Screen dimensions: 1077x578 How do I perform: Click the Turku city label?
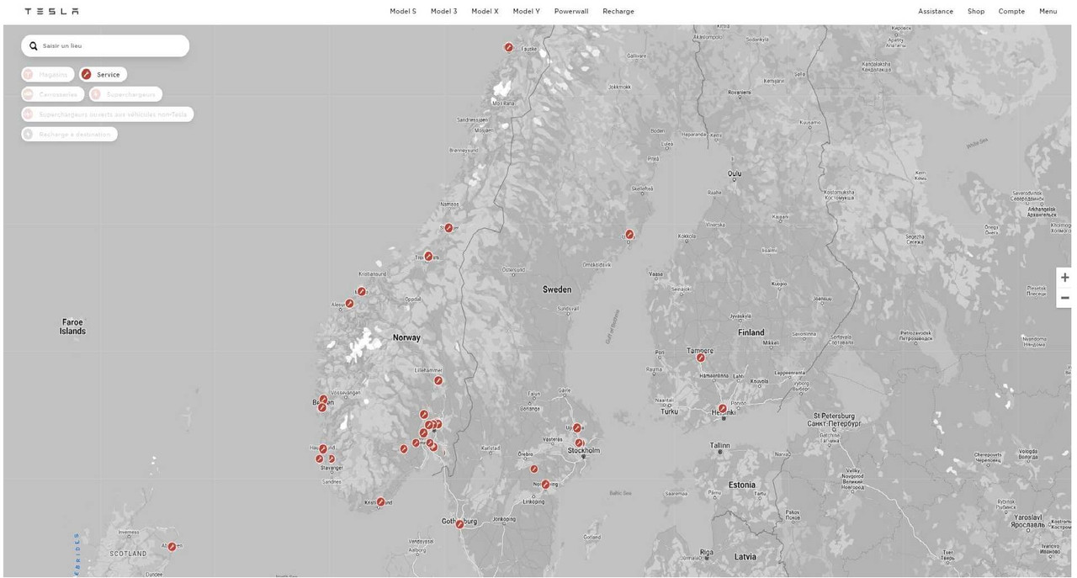[669, 411]
